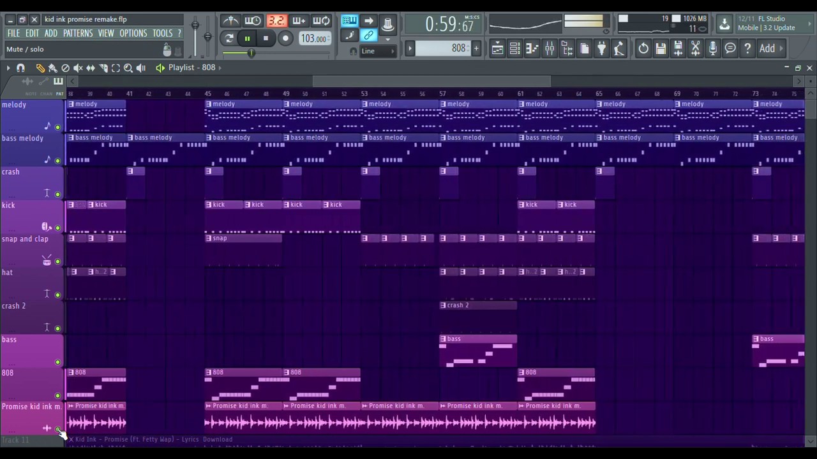
Task: Open the Playlist view icon
Action: pyautogui.click(x=497, y=48)
